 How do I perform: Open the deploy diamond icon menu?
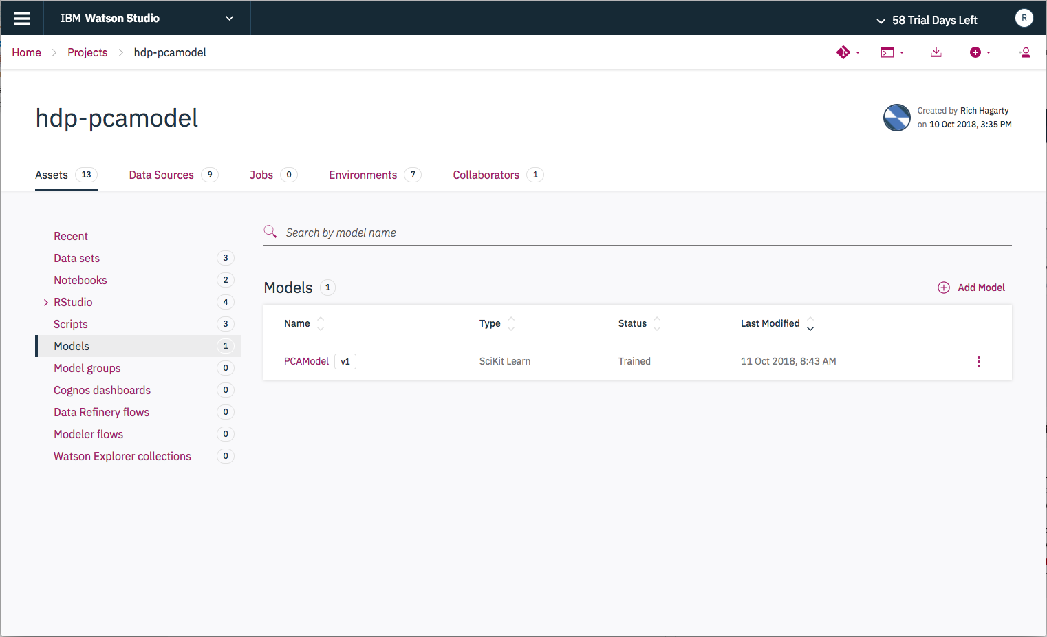click(848, 52)
